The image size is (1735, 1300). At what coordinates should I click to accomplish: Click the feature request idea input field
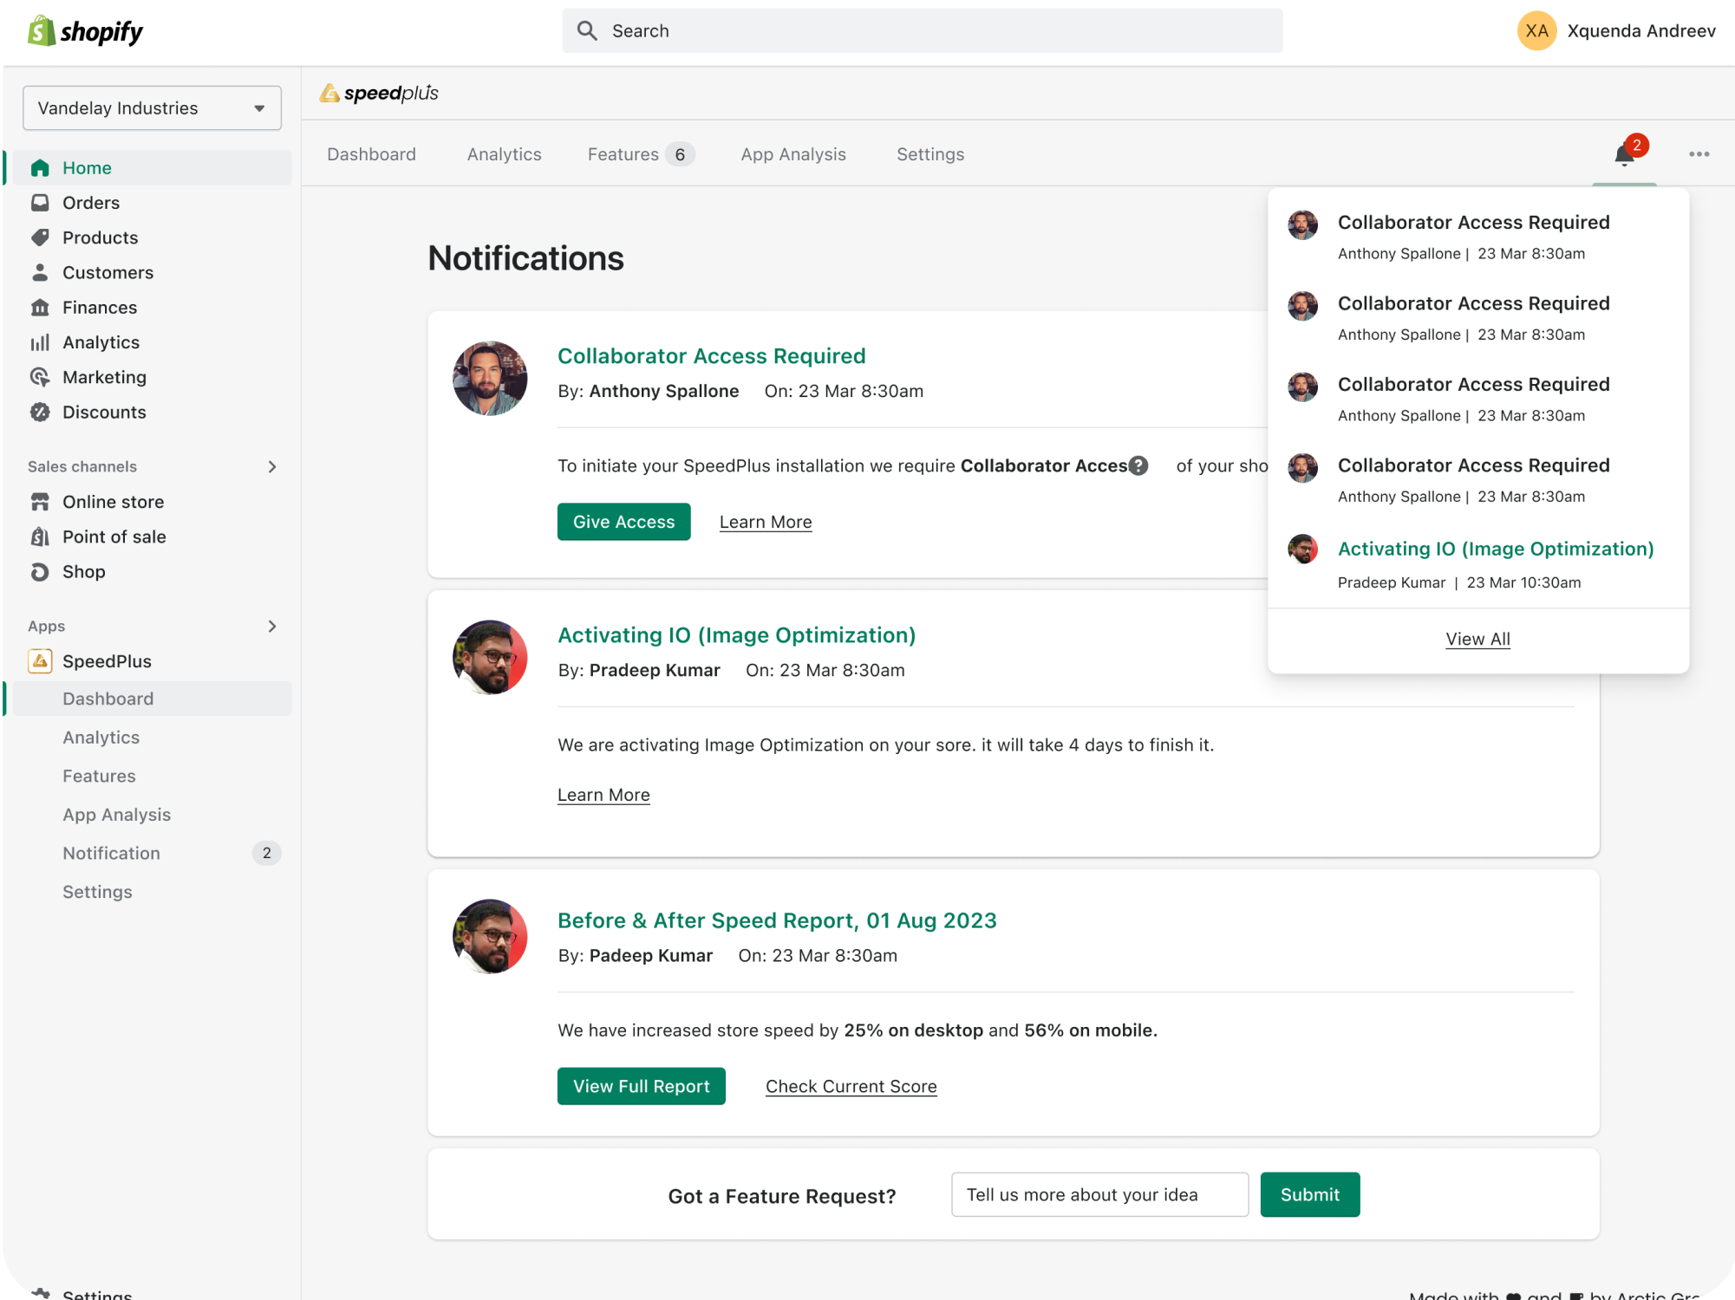pos(1099,1195)
